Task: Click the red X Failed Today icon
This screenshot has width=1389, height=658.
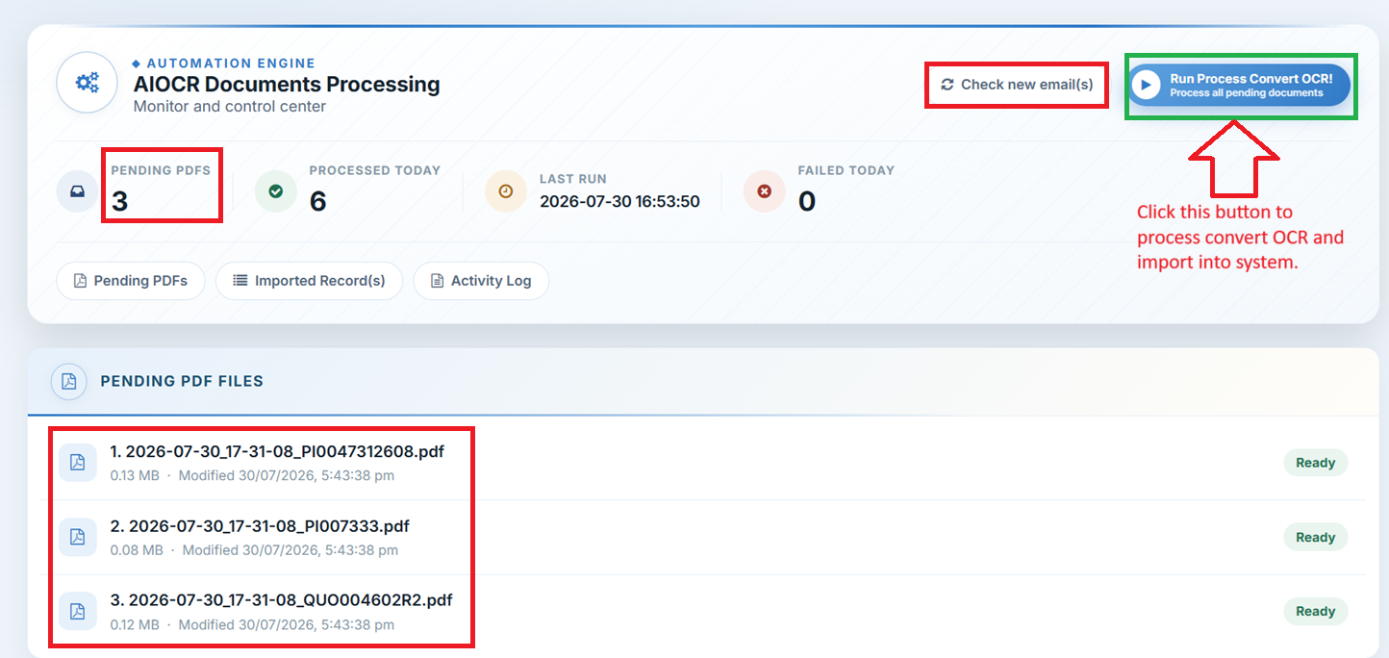Action: pos(765,191)
